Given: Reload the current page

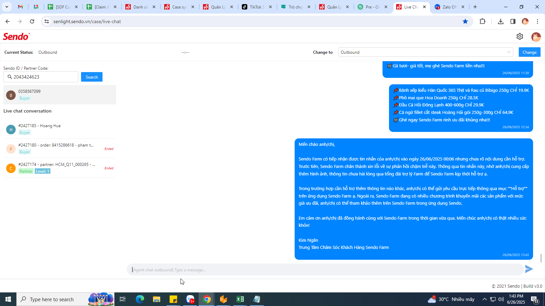Looking at the screenshot, I should pyautogui.click(x=32, y=21).
